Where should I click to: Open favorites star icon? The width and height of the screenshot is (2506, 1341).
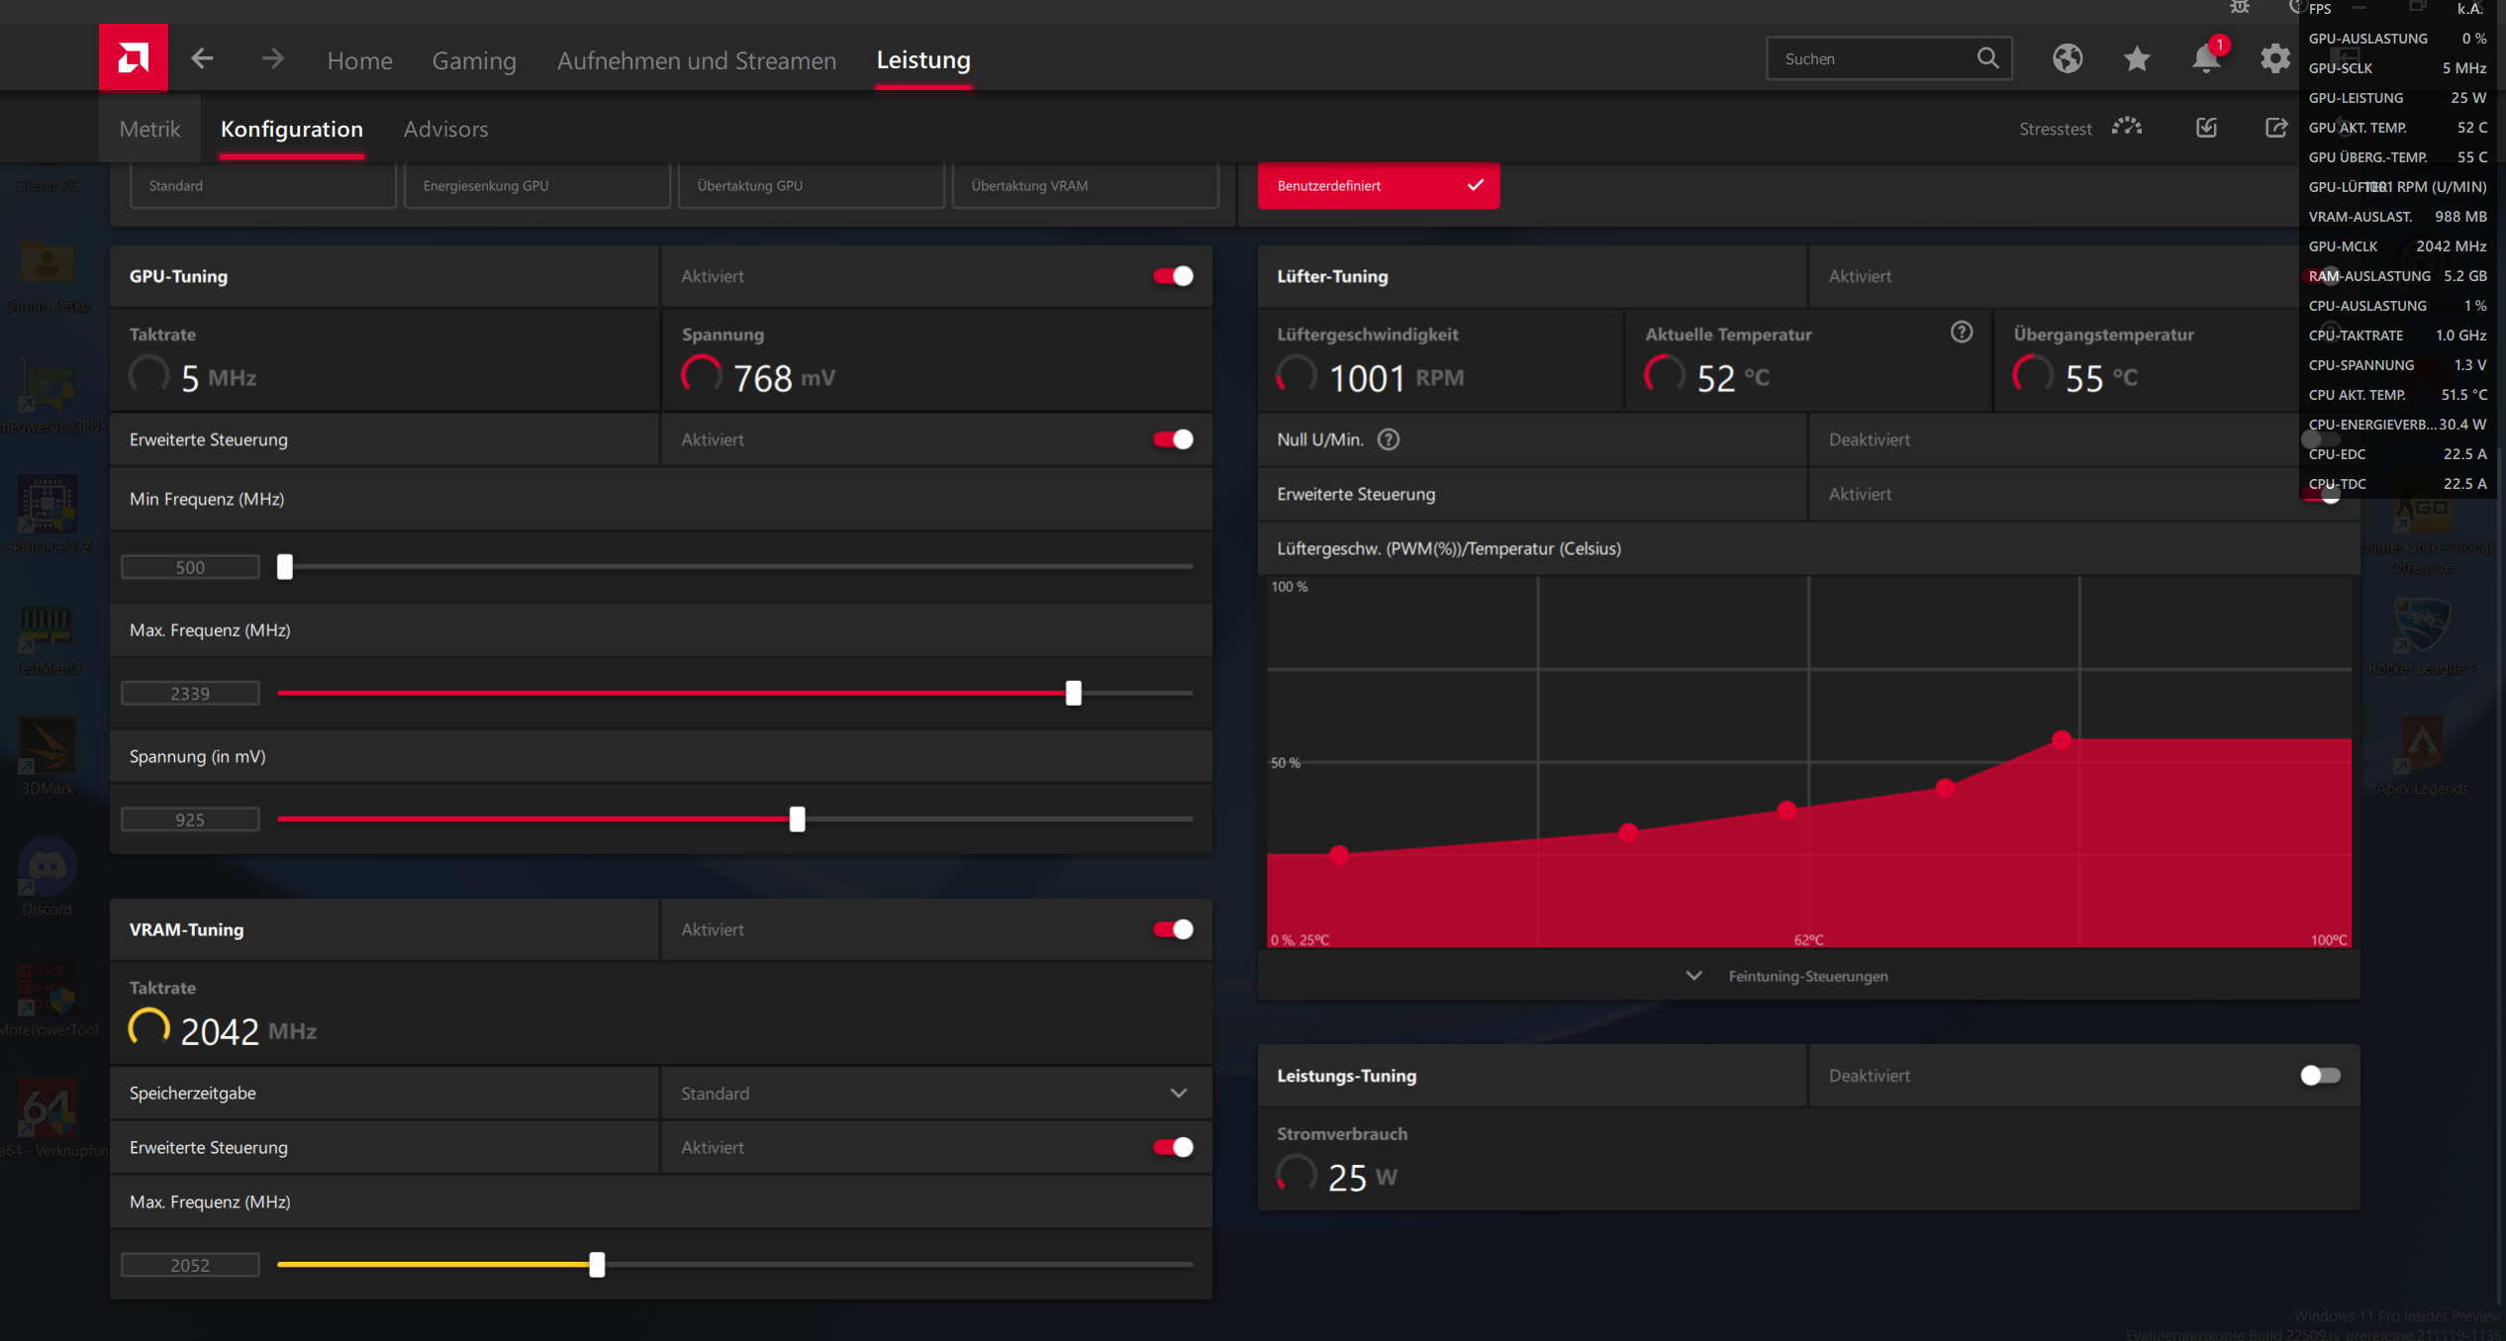(2136, 59)
